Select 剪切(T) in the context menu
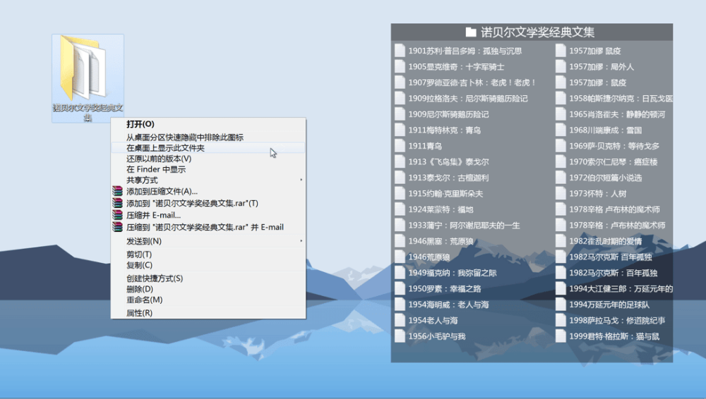Screen dimensions: 706x399 click(208, 254)
